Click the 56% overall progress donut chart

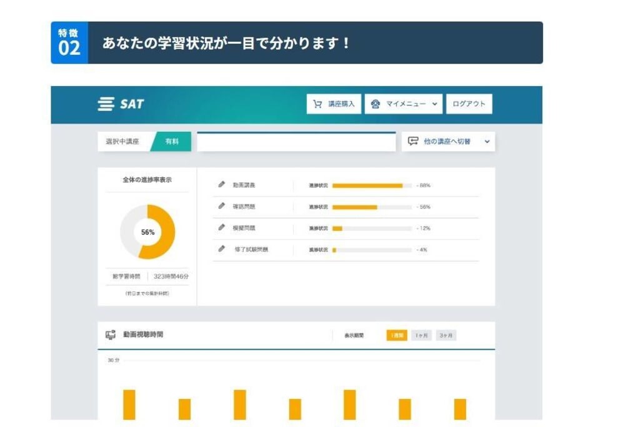click(147, 232)
